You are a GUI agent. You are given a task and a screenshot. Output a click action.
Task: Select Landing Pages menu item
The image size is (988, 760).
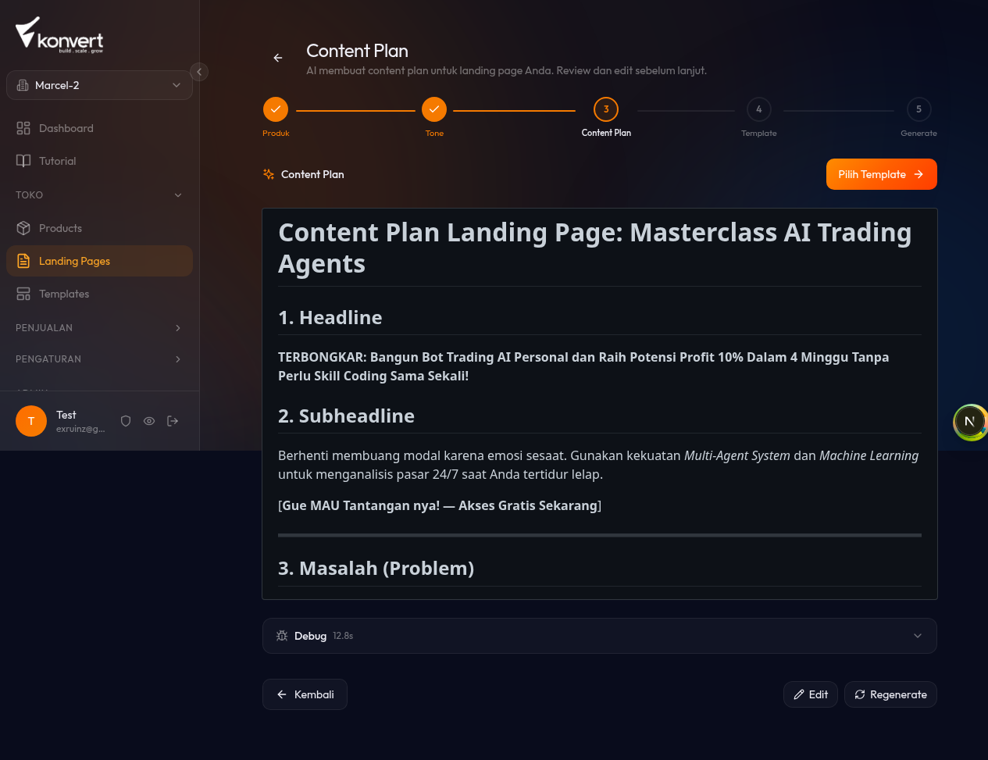[99, 261]
